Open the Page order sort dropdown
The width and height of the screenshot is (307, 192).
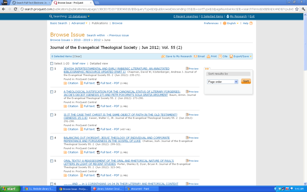click(x=222, y=81)
